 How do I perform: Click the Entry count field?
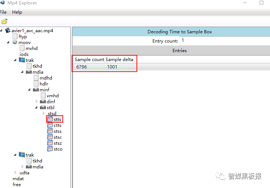tap(225, 41)
